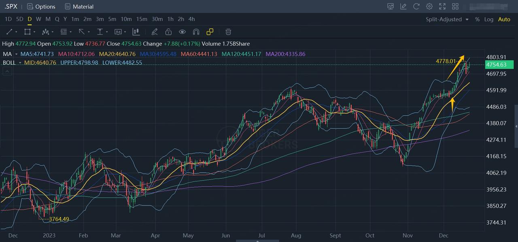This screenshot has height=242, width=518.
Task: Open the text annotation Aa tool
Action: click(118, 32)
